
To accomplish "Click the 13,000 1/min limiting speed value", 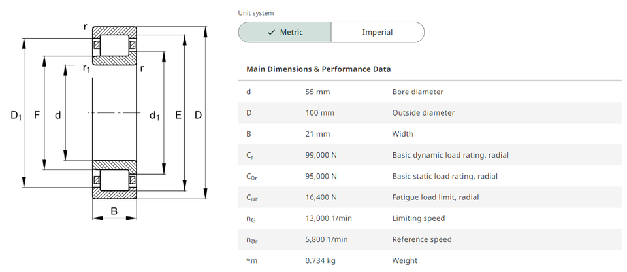I will point(329,218).
